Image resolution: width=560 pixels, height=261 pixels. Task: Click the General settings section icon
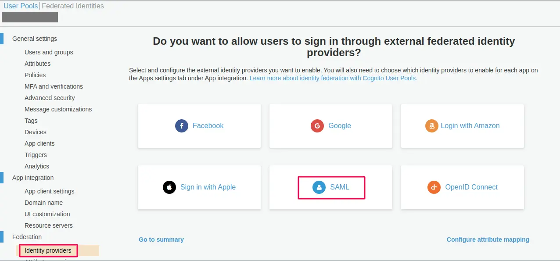click(2, 39)
